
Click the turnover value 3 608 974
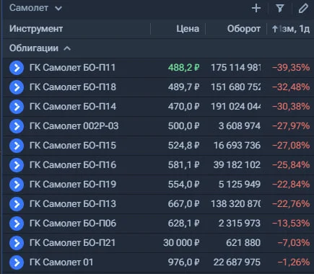pos(240,126)
